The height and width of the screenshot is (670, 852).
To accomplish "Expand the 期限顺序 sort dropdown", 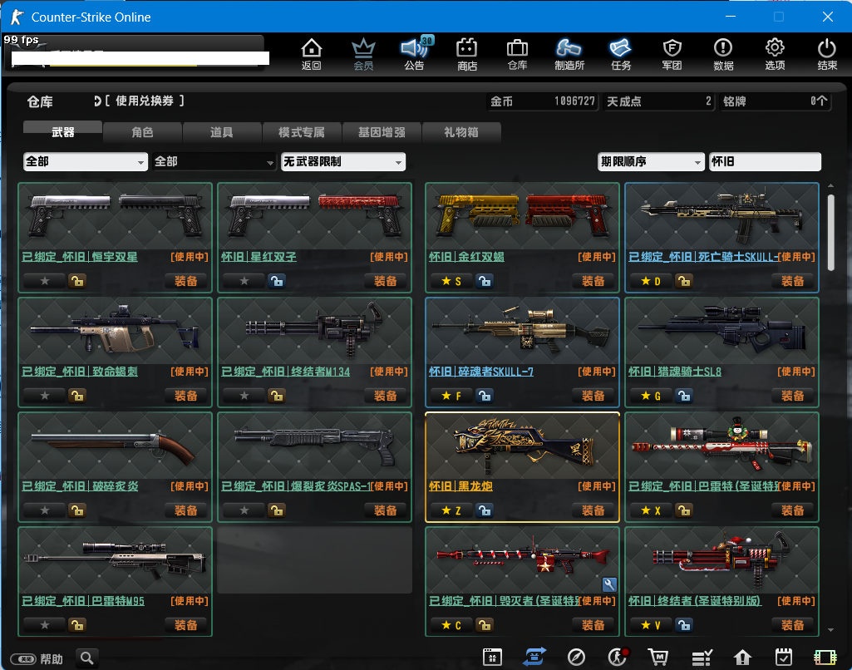I will pyautogui.click(x=651, y=161).
